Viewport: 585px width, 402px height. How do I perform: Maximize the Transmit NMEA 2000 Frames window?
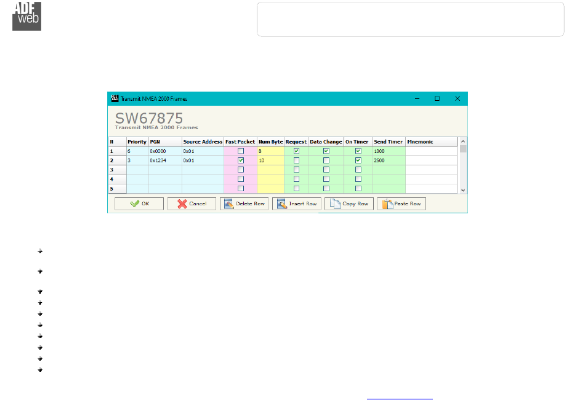[x=437, y=99]
